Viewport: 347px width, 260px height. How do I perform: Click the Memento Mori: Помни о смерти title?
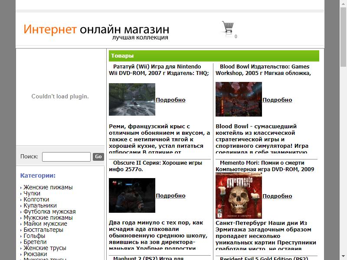click(x=265, y=166)
